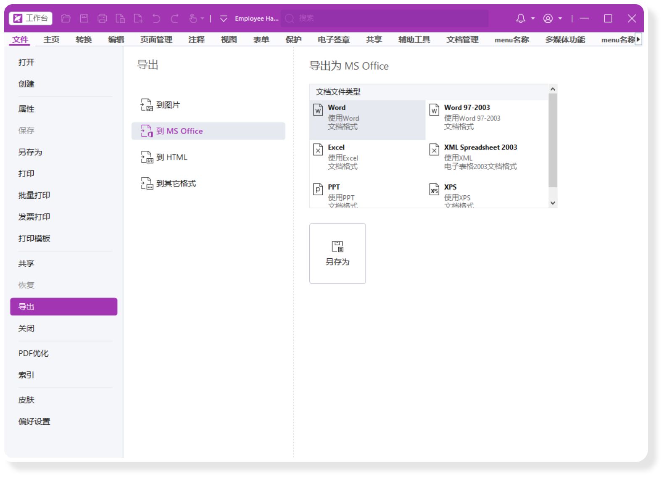The width and height of the screenshot is (664, 478).
Task: Select PDF优化 in the sidebar
Action: coord(64,353)
